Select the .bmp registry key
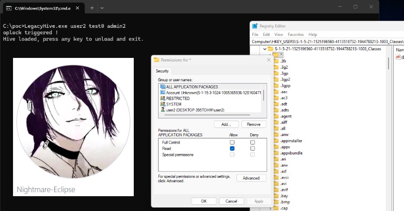 point(285,202)
